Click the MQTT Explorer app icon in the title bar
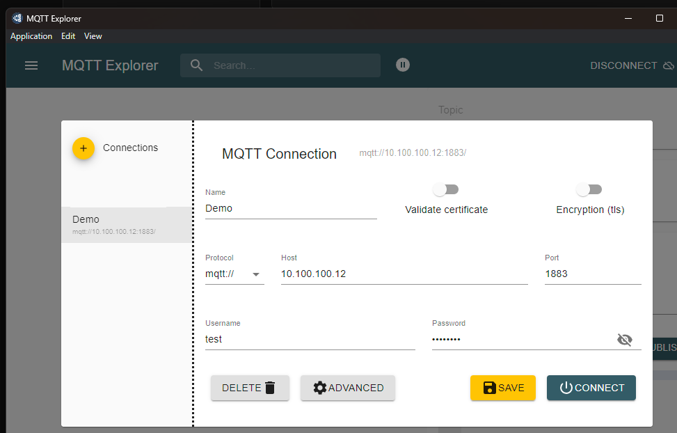Viewport: 677px width, 433px height. [17, 18]
